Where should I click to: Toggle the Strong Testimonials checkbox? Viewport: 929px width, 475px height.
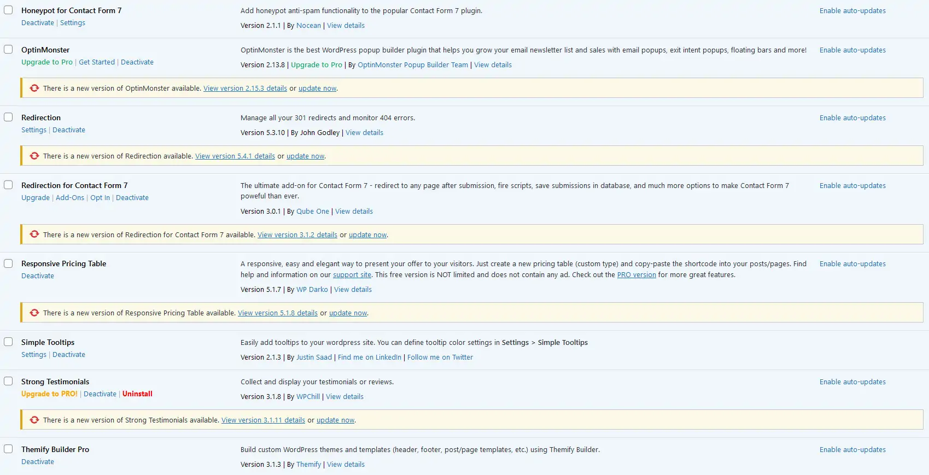point(8,382)
